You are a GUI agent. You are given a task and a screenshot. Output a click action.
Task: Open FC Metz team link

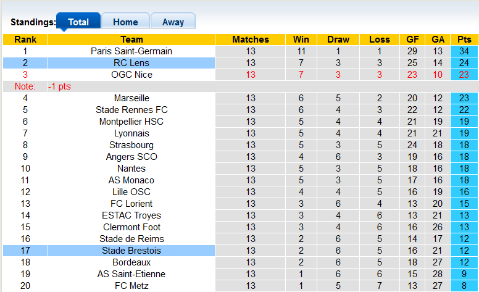[x=131, y=286]
